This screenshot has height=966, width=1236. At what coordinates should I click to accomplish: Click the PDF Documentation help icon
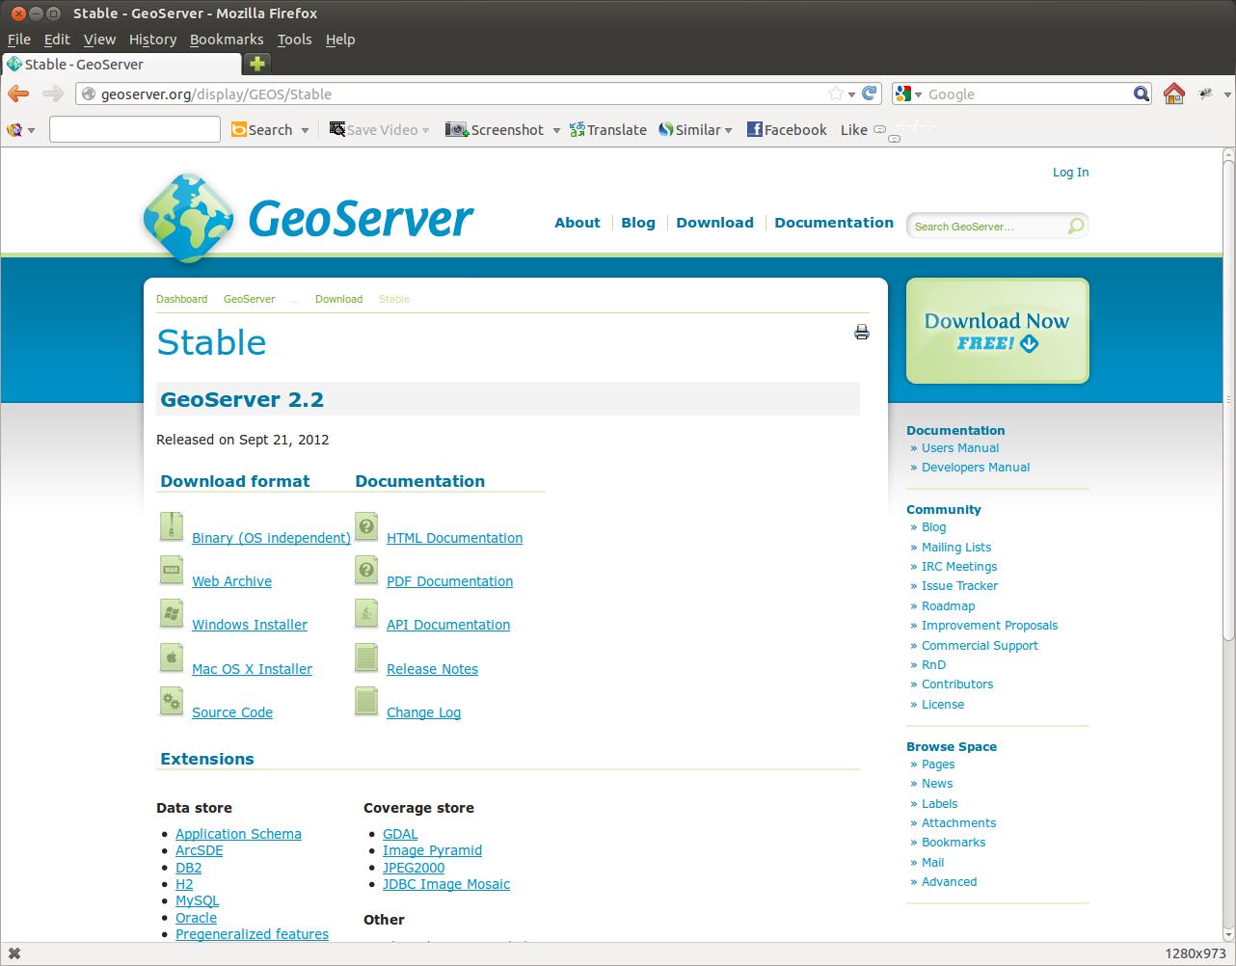[366, 571]
